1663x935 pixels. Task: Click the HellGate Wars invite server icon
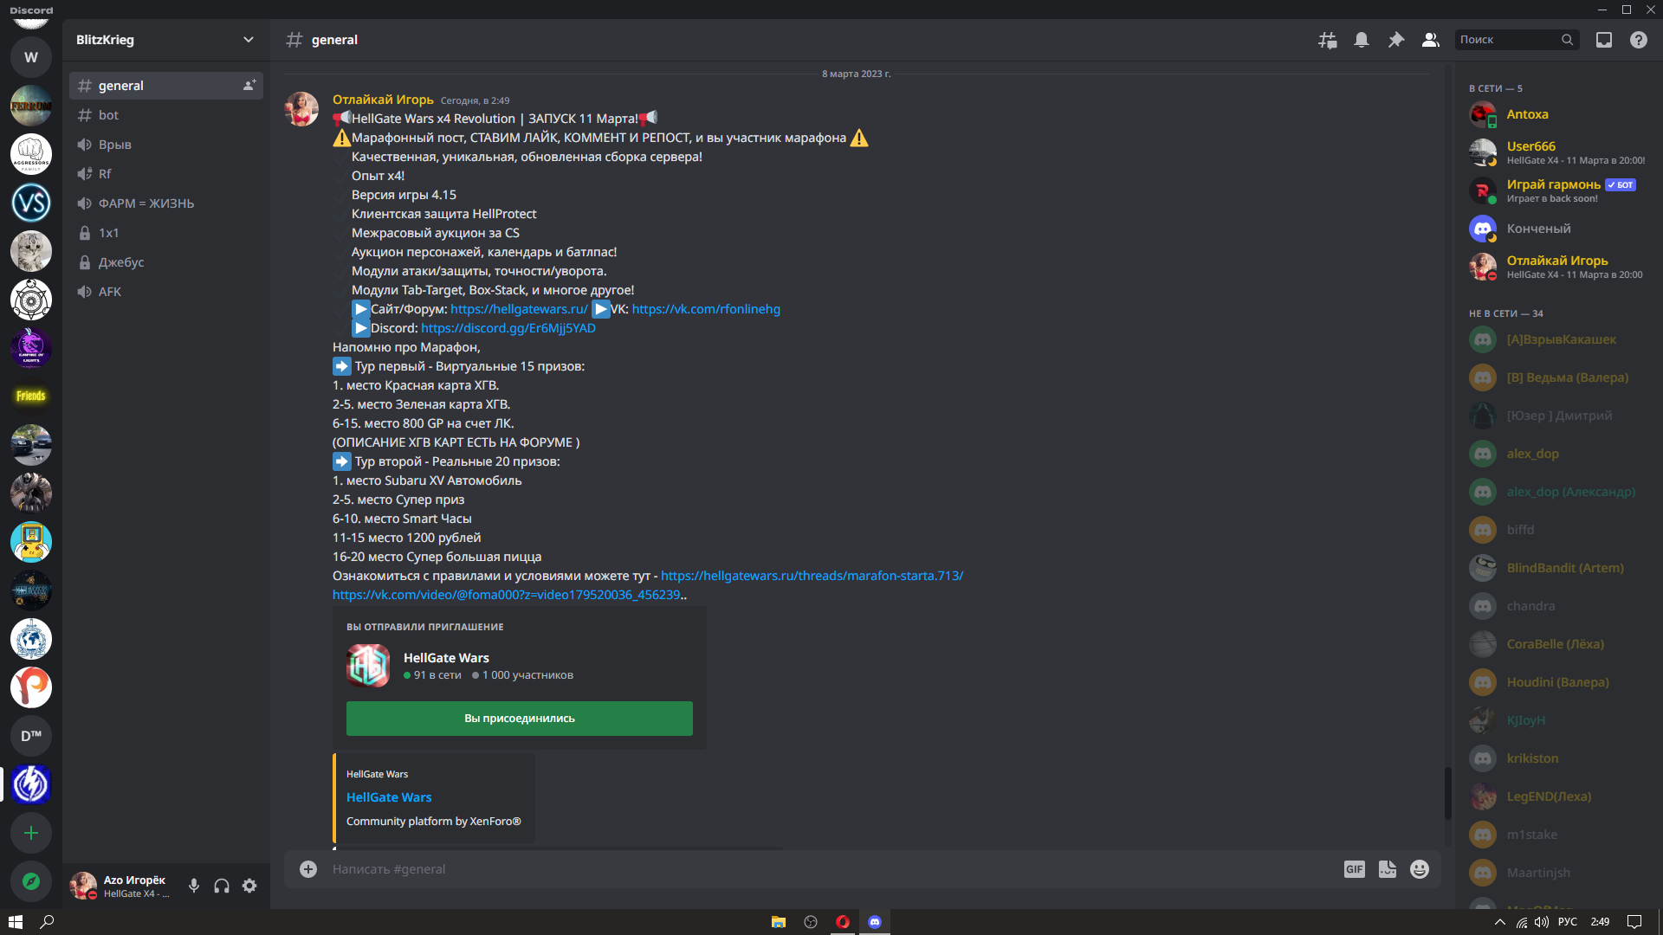[x=368, y=666]
